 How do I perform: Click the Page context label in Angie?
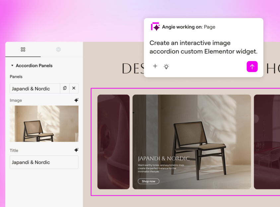pyautogui.click(x=209, y=27)
